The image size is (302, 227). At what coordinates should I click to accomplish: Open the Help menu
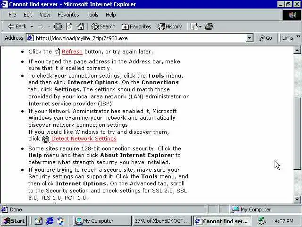click(x=110, y=15)
